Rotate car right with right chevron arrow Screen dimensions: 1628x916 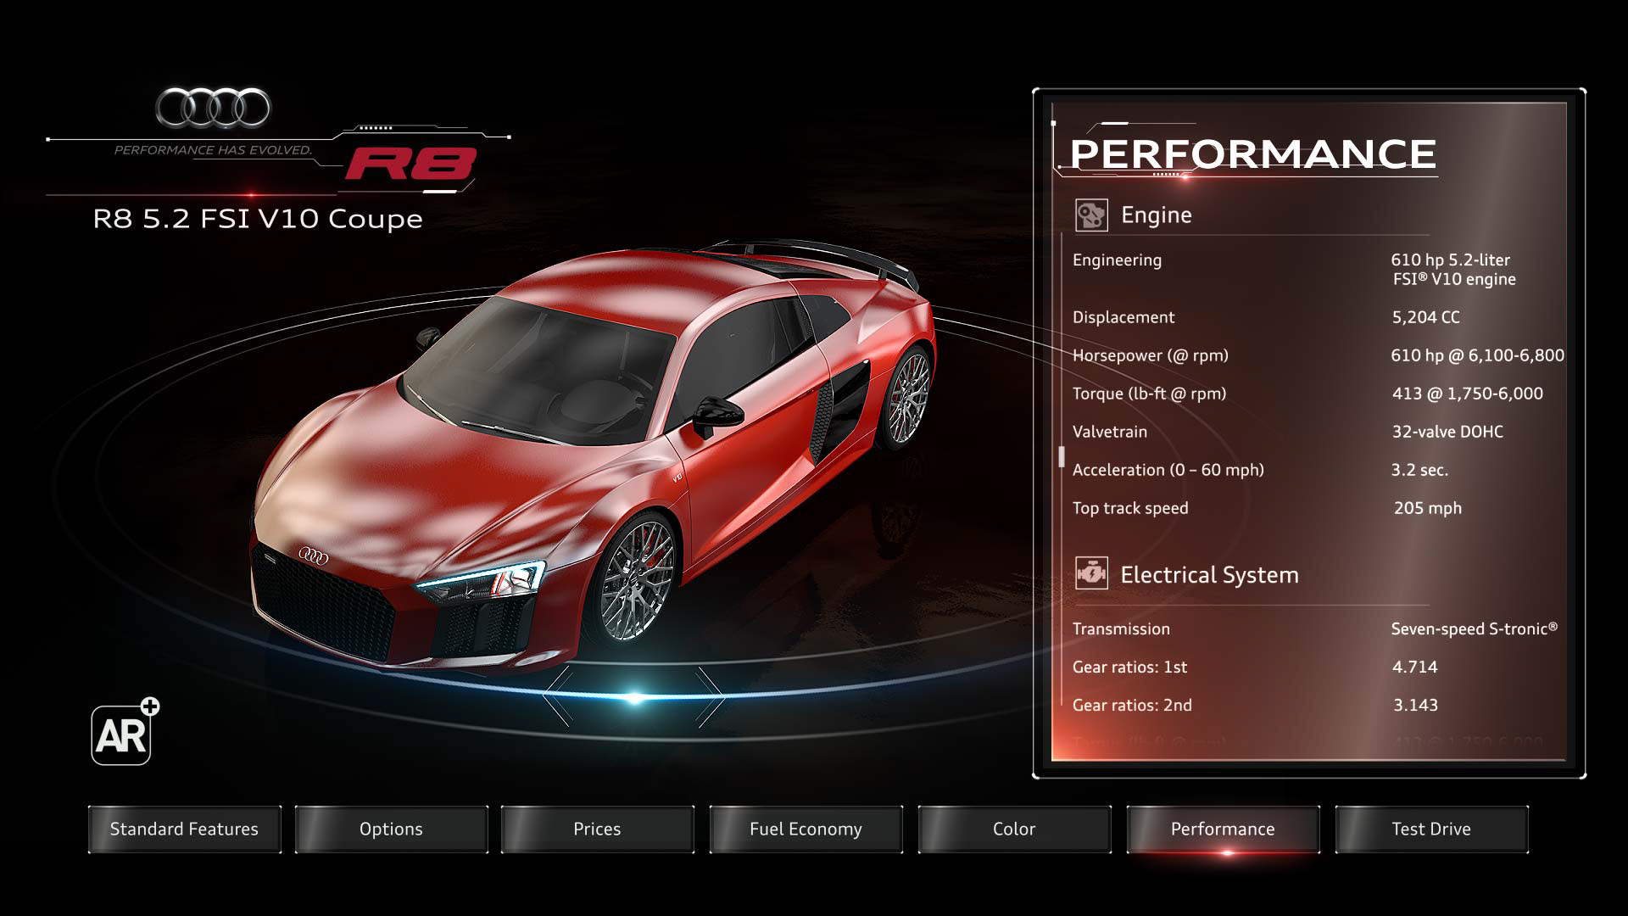pyautogui.click(x=711, y=696)
